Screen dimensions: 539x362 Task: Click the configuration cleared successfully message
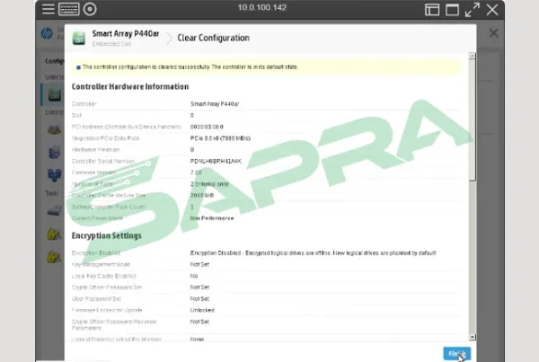click(190, 67)
